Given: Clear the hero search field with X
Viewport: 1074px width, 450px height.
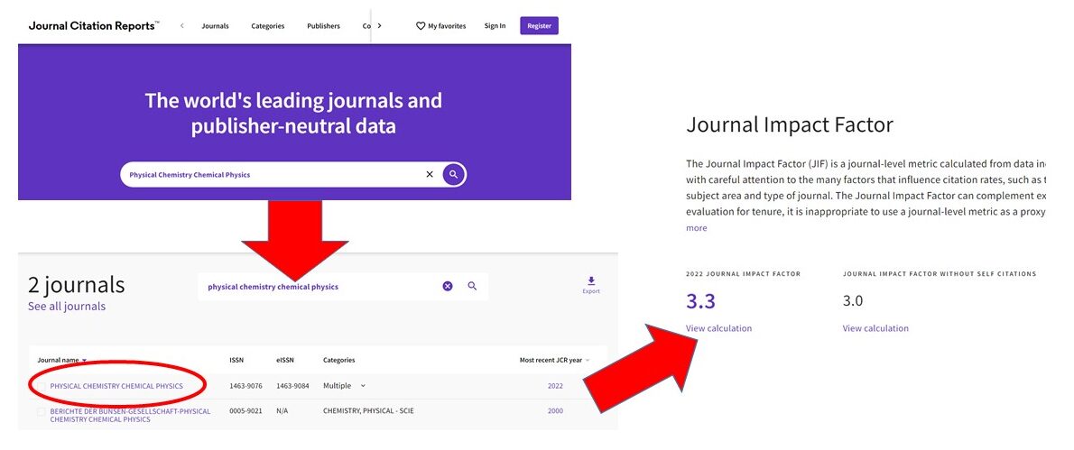Looking at the screenshot, I should 430,174.
